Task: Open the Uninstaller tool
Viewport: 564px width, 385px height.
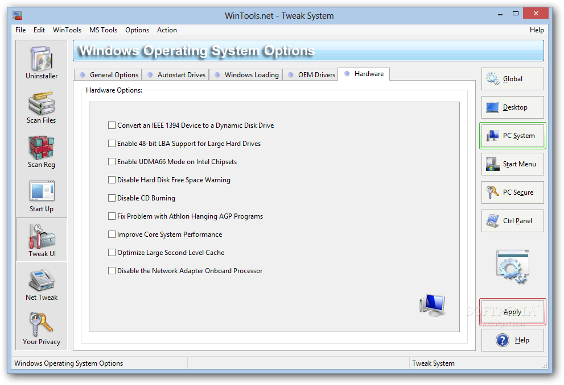Action: [x=42, y=62]
